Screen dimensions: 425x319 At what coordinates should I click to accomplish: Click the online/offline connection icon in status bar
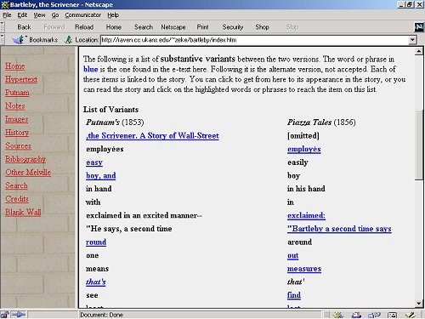click(x=19, y=315)
